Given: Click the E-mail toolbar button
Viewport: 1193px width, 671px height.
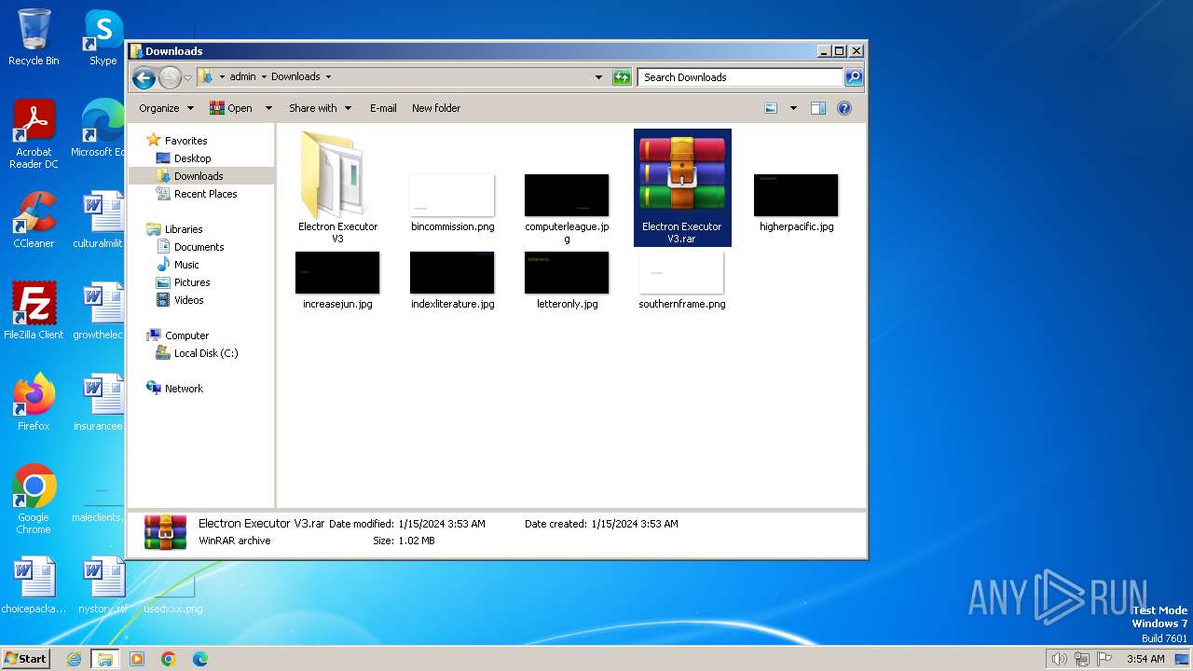Looking at the screenshot, I should 383,108.
